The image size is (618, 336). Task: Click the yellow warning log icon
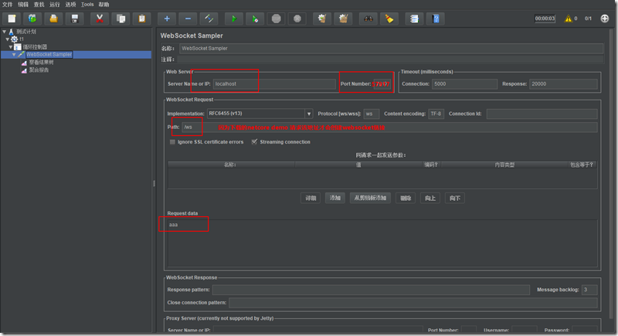pos(569,19)
